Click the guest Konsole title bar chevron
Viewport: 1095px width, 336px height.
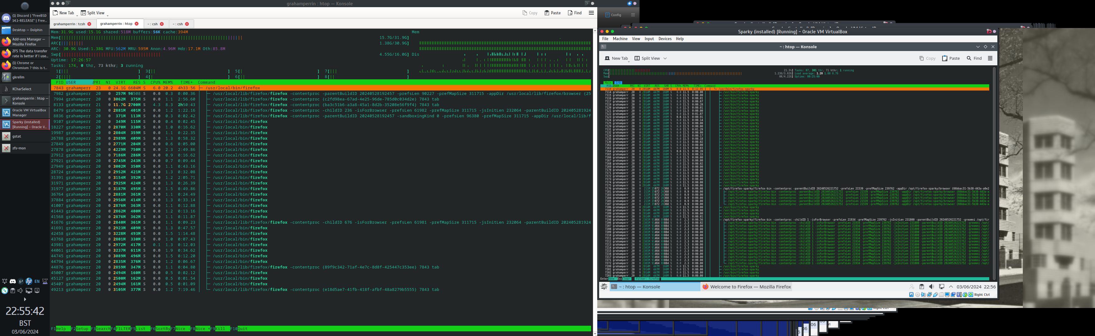(x=978, y=47)
